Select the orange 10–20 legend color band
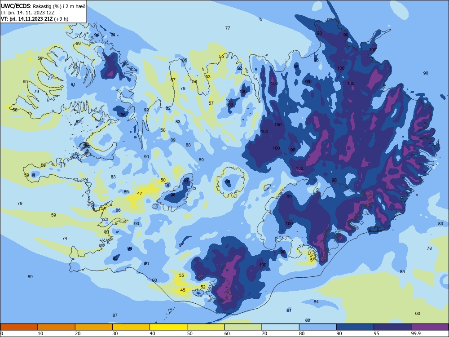449x337 pixels. pos(57,327)
